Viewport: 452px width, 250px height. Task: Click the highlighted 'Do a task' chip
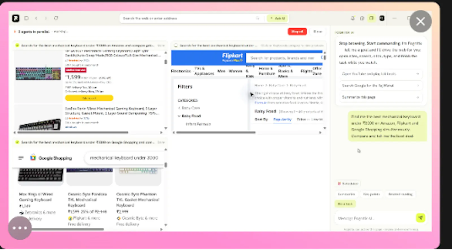(x=345, y=204)
